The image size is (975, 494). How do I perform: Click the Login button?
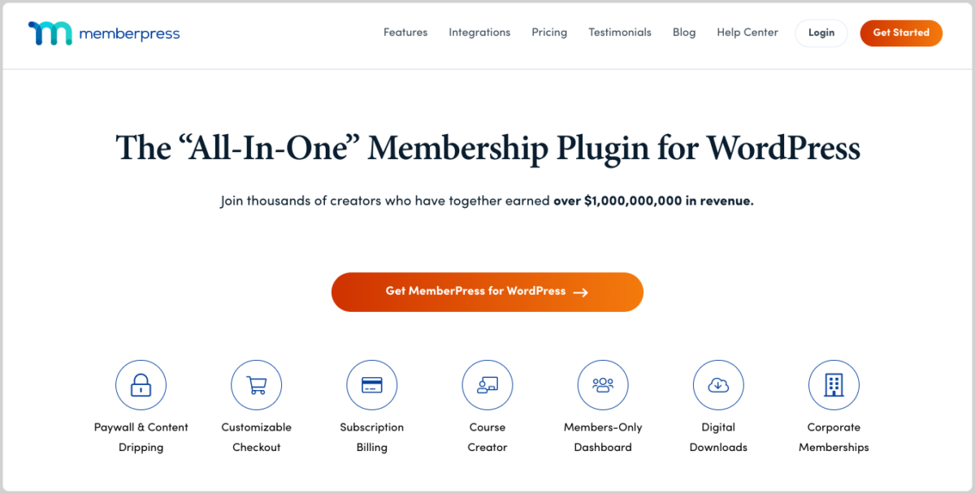(x=821, y=32)
